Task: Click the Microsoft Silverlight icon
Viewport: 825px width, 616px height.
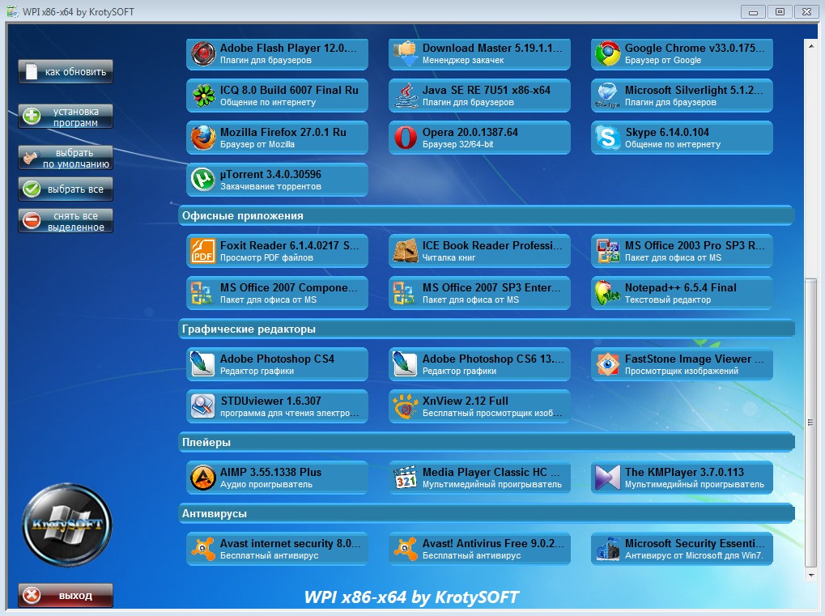Action: coord(608,96)
